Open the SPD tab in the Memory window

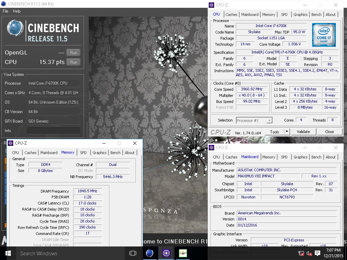click(83, 153)
